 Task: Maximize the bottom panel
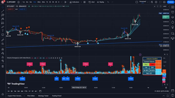tap(168, 96)
